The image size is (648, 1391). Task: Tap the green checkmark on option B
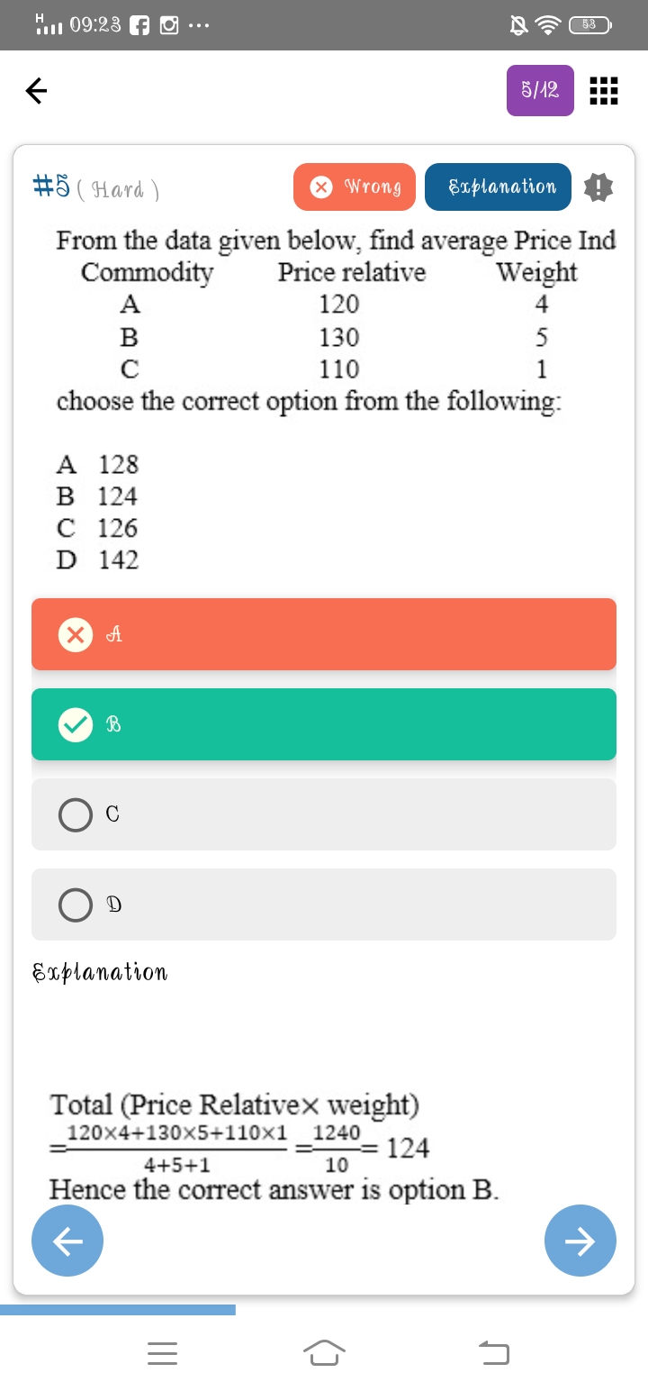[76, 724]
